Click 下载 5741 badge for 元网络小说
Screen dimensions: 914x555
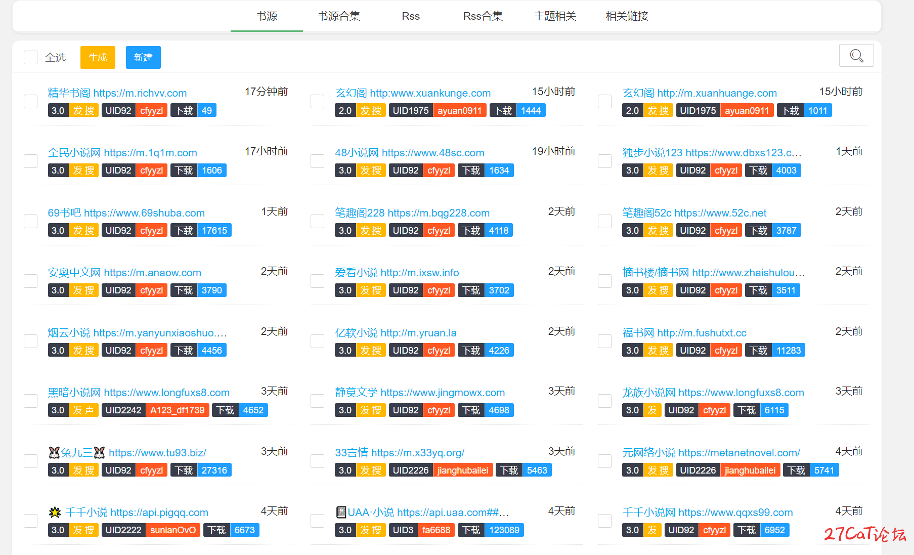(x=811, y=470)
